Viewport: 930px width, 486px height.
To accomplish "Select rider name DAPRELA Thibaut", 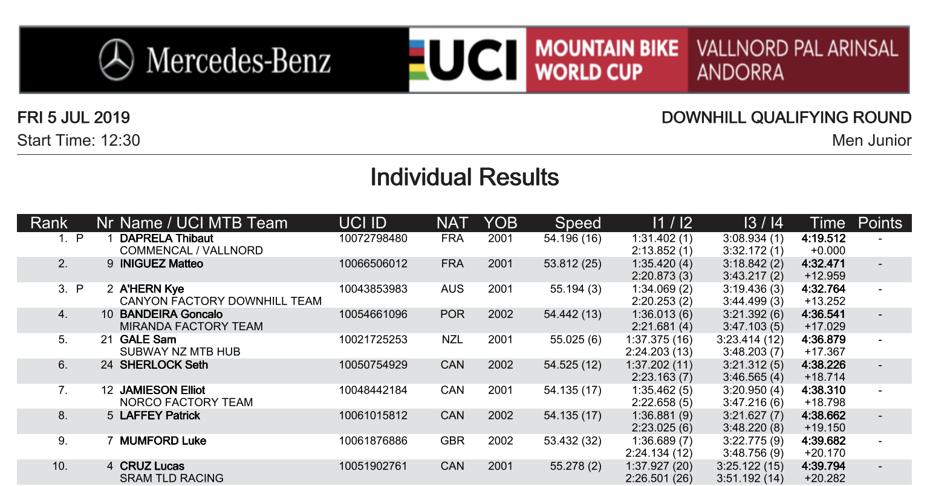I will 166,239.
